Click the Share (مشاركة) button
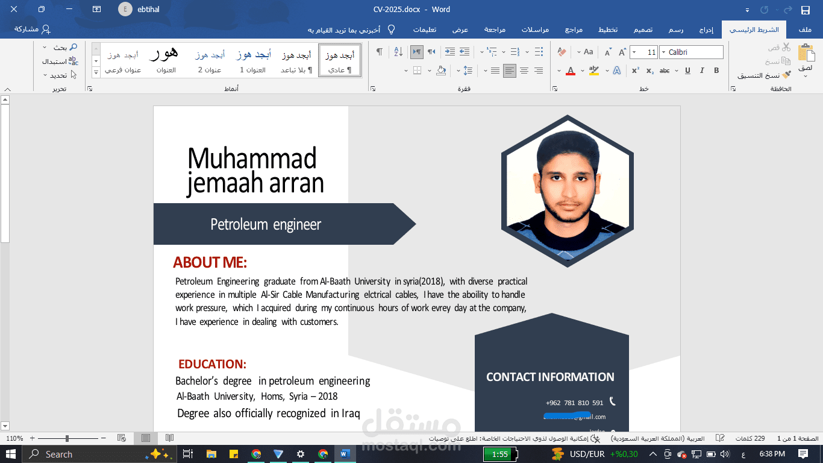The height and width of the screenshot is (463, 823). point(33,30)
